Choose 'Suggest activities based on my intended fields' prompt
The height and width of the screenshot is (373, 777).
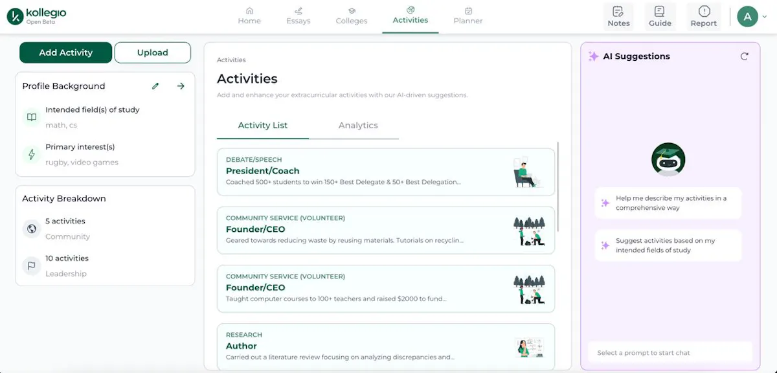tap(668, 245)
